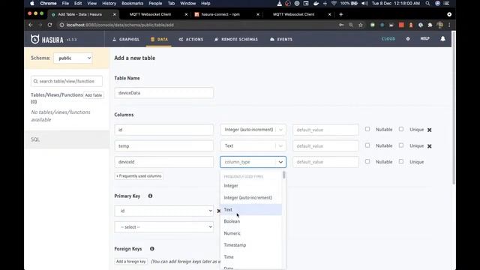Switch to the Remote Schemas tab
Viewport: 480px width, 270px height.
click(x=236, y=40)
